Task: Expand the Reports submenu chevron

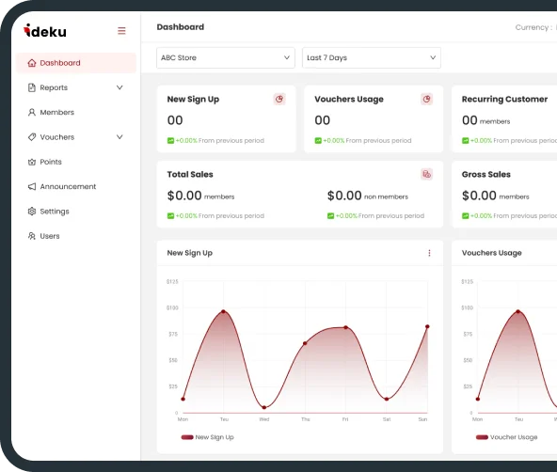Action: (119, 87)
